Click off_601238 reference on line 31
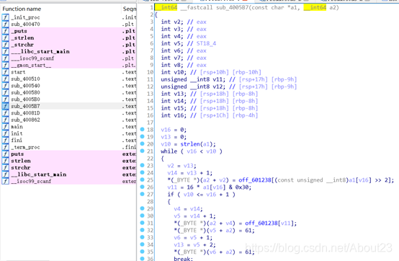Image resolution: width=399 pixels, height=261 pixels. click(261, 224)
